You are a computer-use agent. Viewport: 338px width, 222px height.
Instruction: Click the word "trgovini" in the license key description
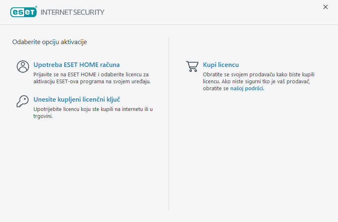pos(43,116)
